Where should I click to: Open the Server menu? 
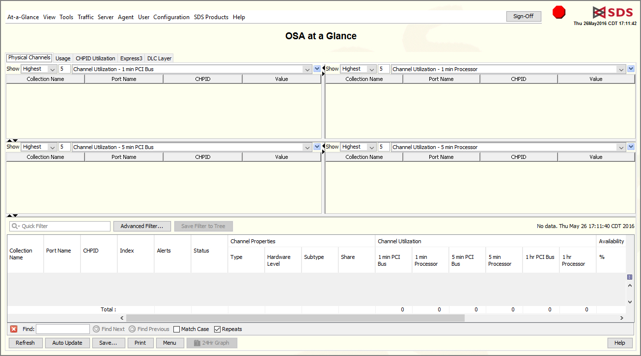click(106, 17)
